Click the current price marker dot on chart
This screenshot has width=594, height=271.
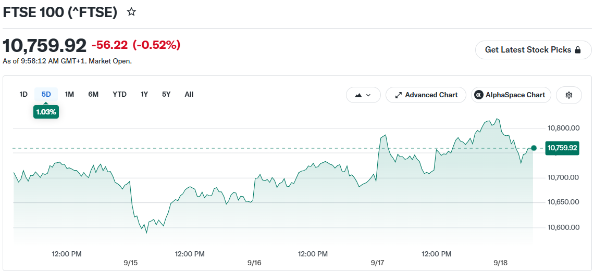[534, 148]
